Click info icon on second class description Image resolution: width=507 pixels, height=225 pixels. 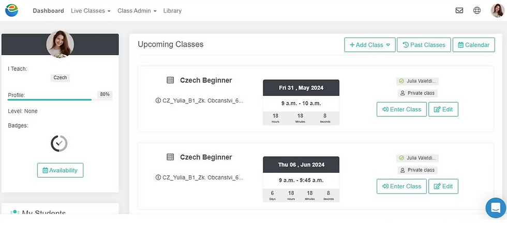[158, 178]
